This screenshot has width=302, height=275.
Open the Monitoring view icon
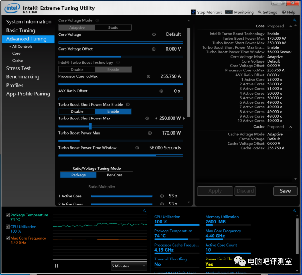pos(229,12)
